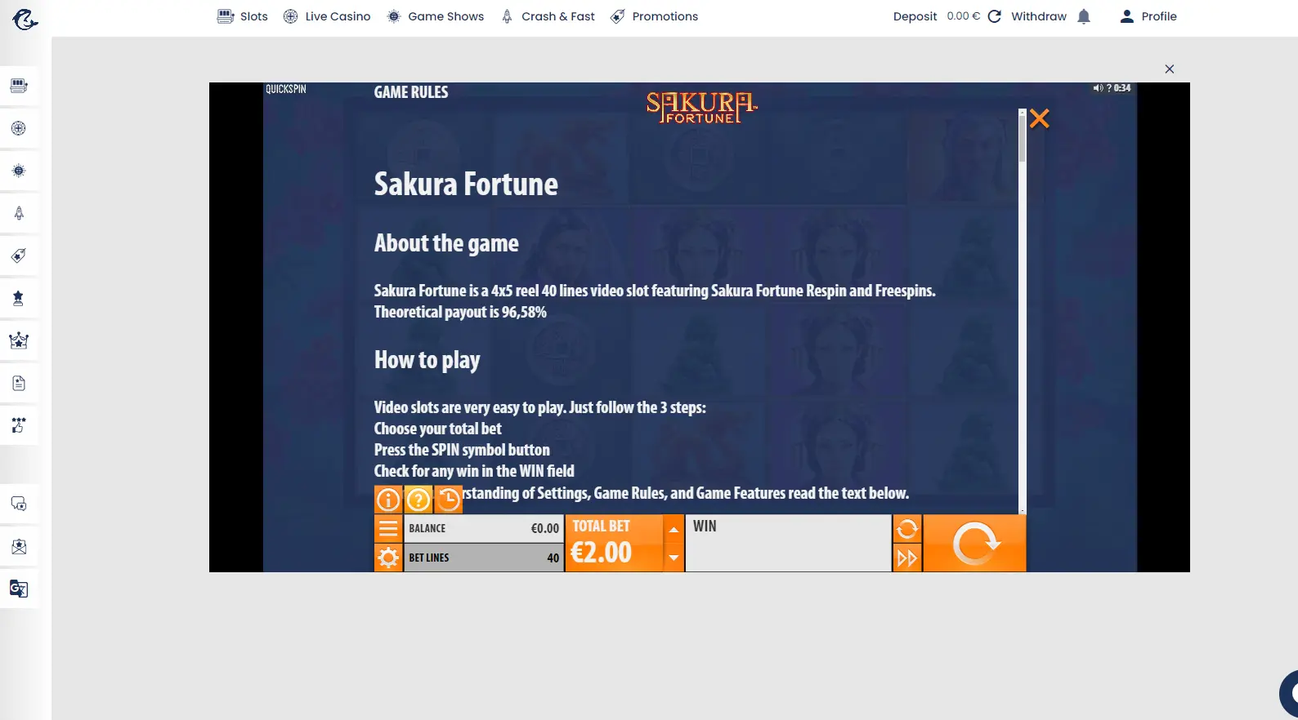Click the TOTAL BET €2.00 display

click(x=614, y=544)
